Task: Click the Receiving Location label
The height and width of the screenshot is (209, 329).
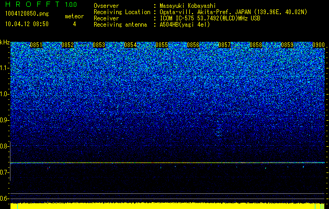Action: click(x=122, y=12)
